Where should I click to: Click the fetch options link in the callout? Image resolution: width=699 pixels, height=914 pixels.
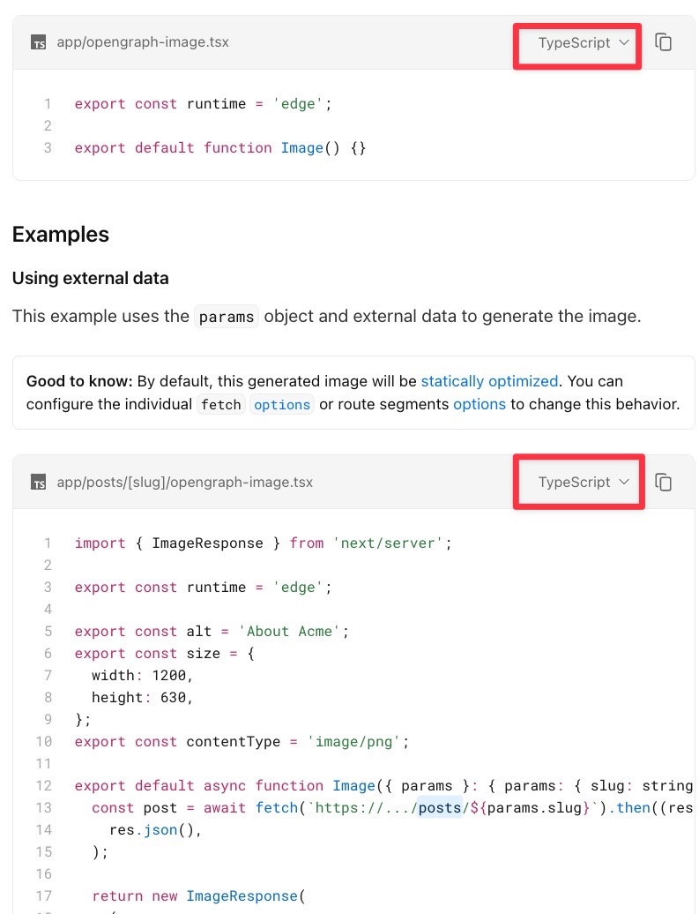click(281, 404)
